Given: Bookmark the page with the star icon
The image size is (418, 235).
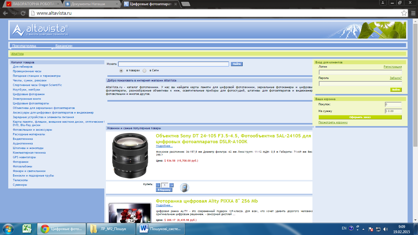Looking at the screenshot, I should click(404, 13).
